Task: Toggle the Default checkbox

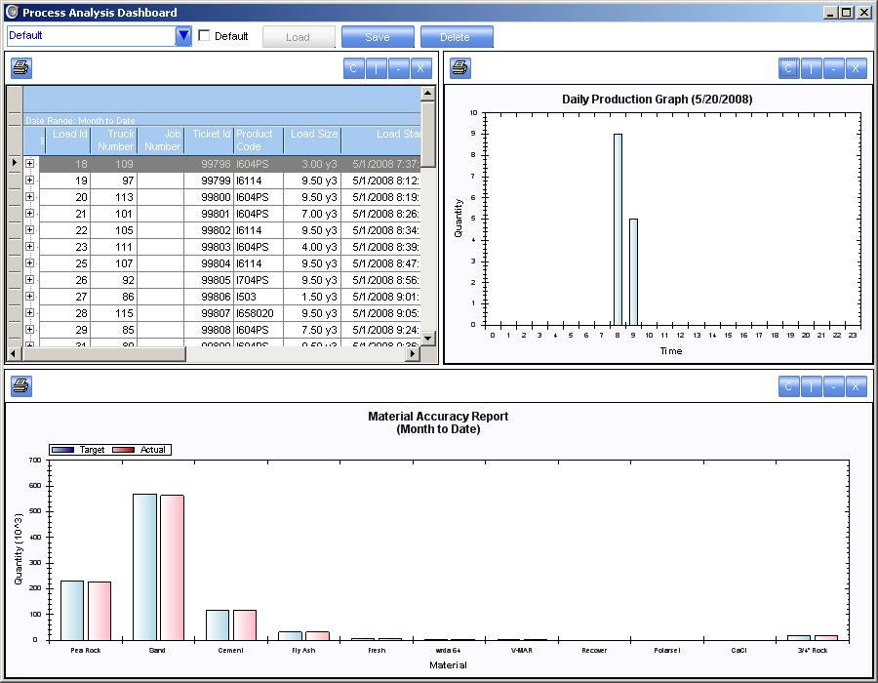Action: coord(204,36)
